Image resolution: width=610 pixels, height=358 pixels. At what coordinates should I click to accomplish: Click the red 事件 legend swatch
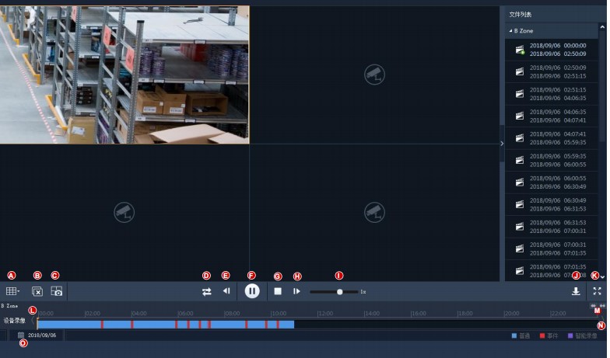542,335
